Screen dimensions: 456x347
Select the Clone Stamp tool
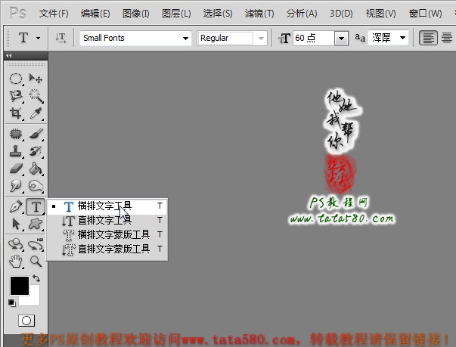(16, 151)
